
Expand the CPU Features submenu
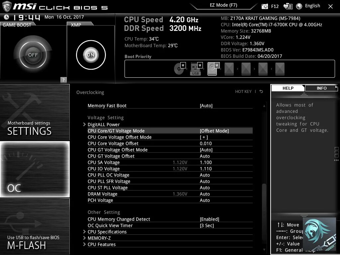tap(102, 244)
